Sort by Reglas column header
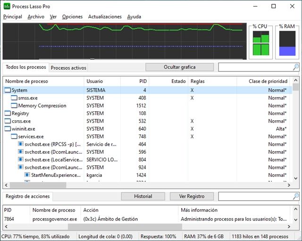The height and width of the screenshot is (241, 302). pyautogui.click(x=212, y=81)
